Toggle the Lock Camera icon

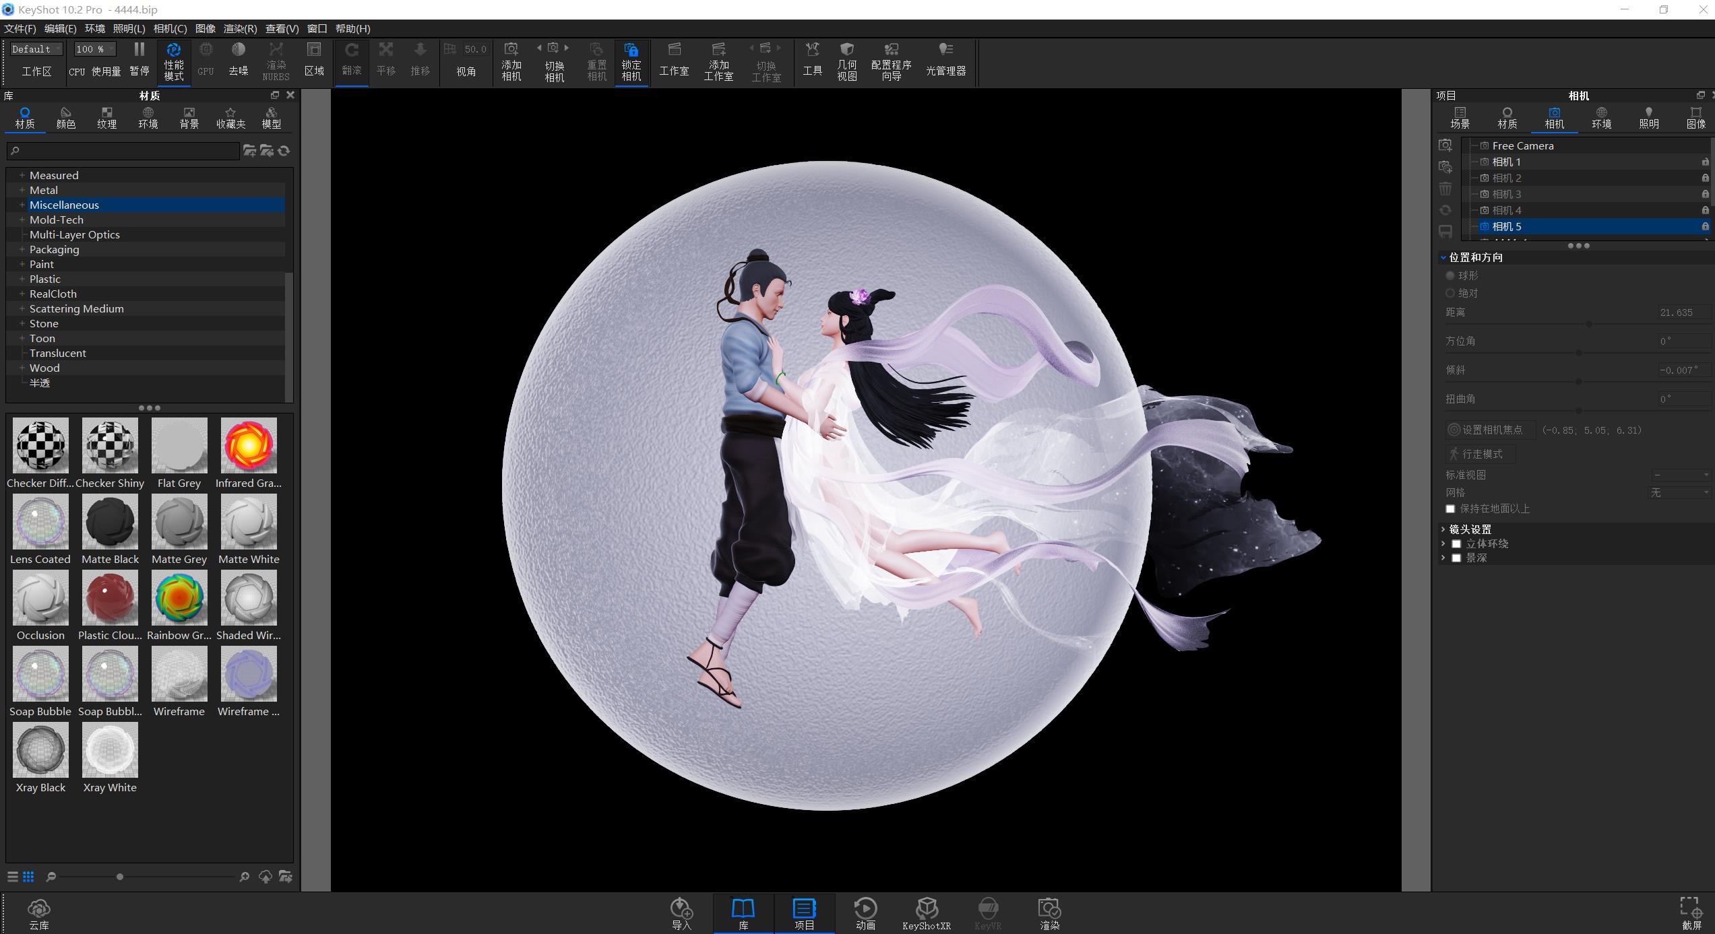(631, 50)
